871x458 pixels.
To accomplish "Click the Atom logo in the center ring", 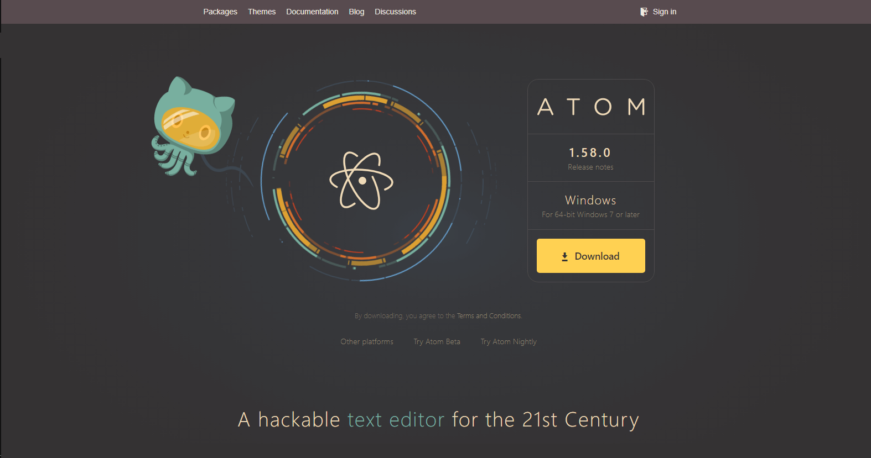I will [361, 181].
